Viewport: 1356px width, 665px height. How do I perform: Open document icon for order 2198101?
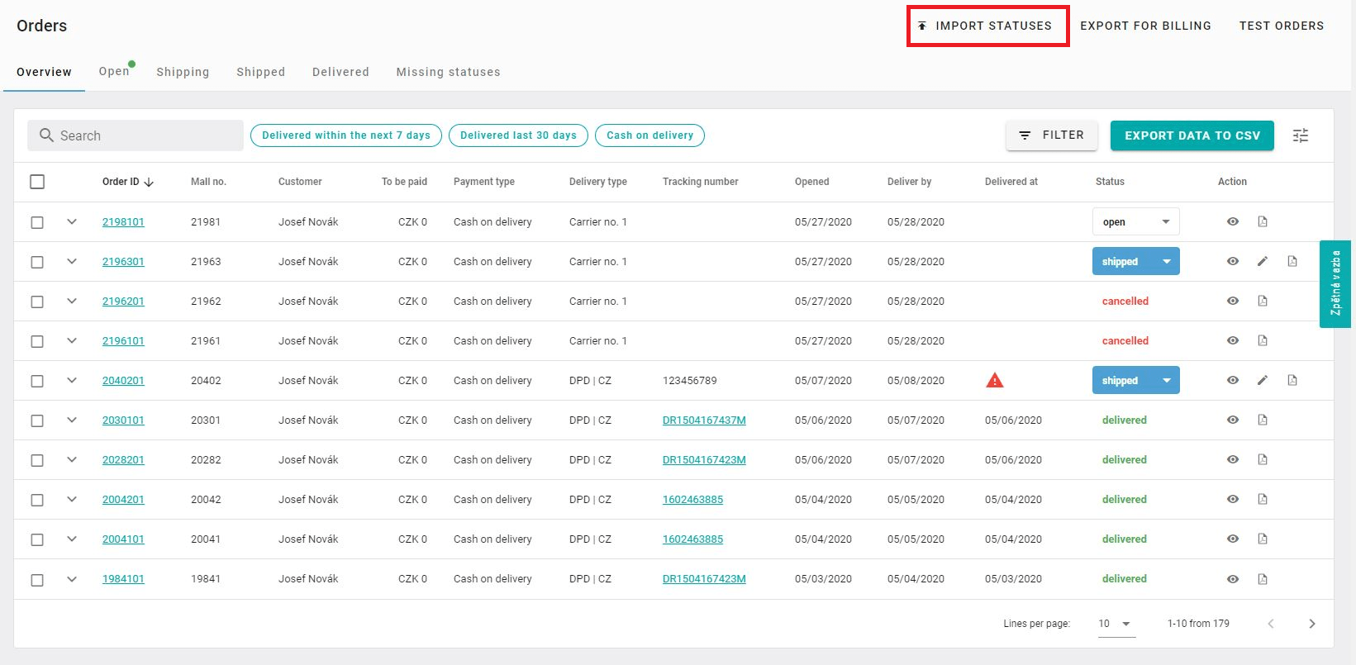[1263, 221]
